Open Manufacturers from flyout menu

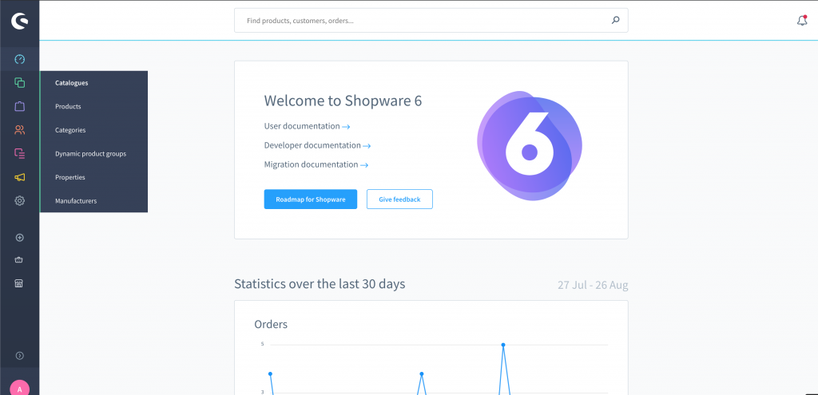[76, 200]
